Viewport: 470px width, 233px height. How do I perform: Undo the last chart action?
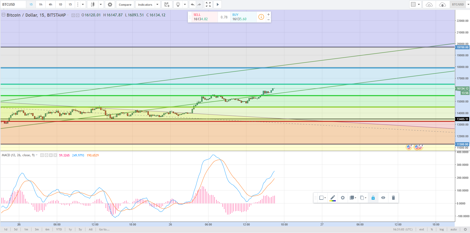pos(192,4)
